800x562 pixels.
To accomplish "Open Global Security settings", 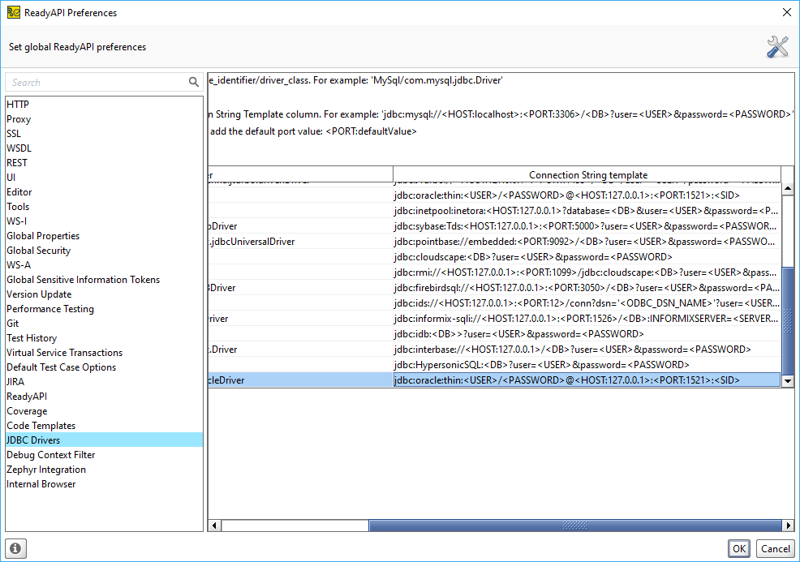I will 104,251.
